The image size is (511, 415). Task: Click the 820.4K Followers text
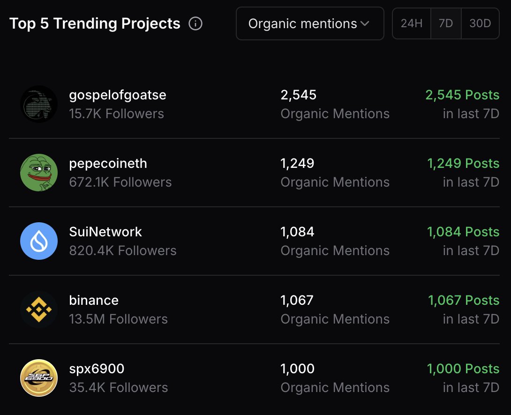pos(122,251)
